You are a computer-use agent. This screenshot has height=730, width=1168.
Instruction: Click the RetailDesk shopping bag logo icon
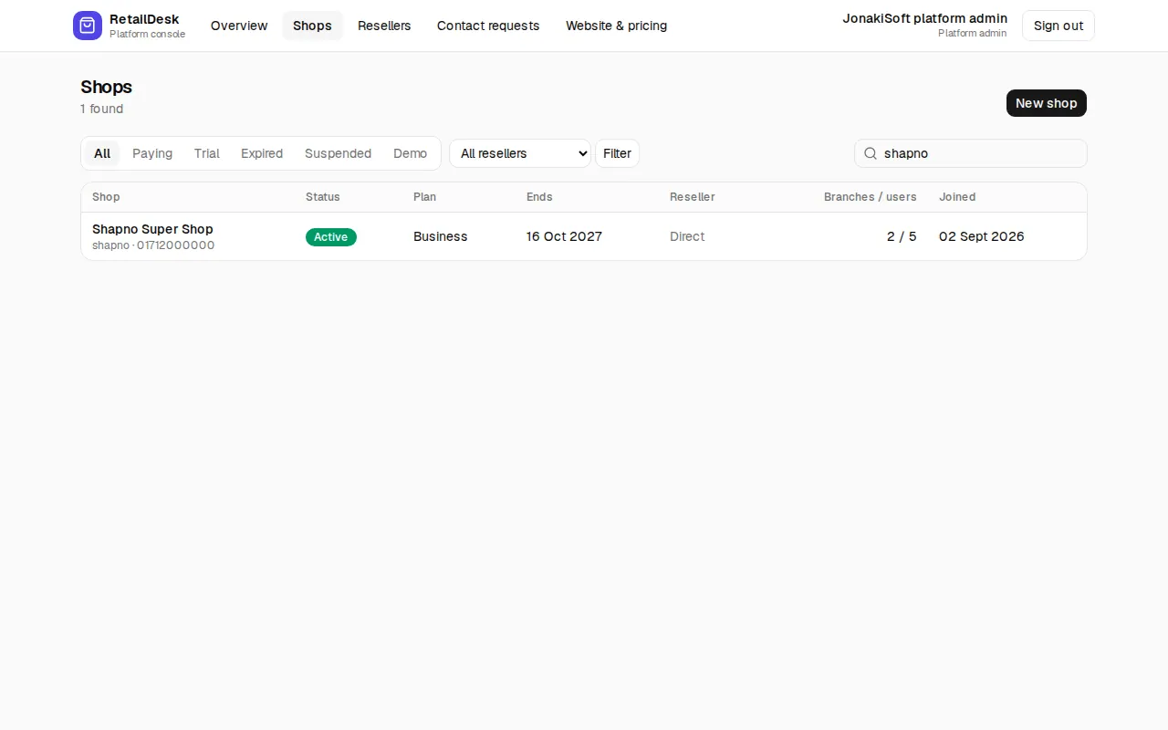(88, 26)
